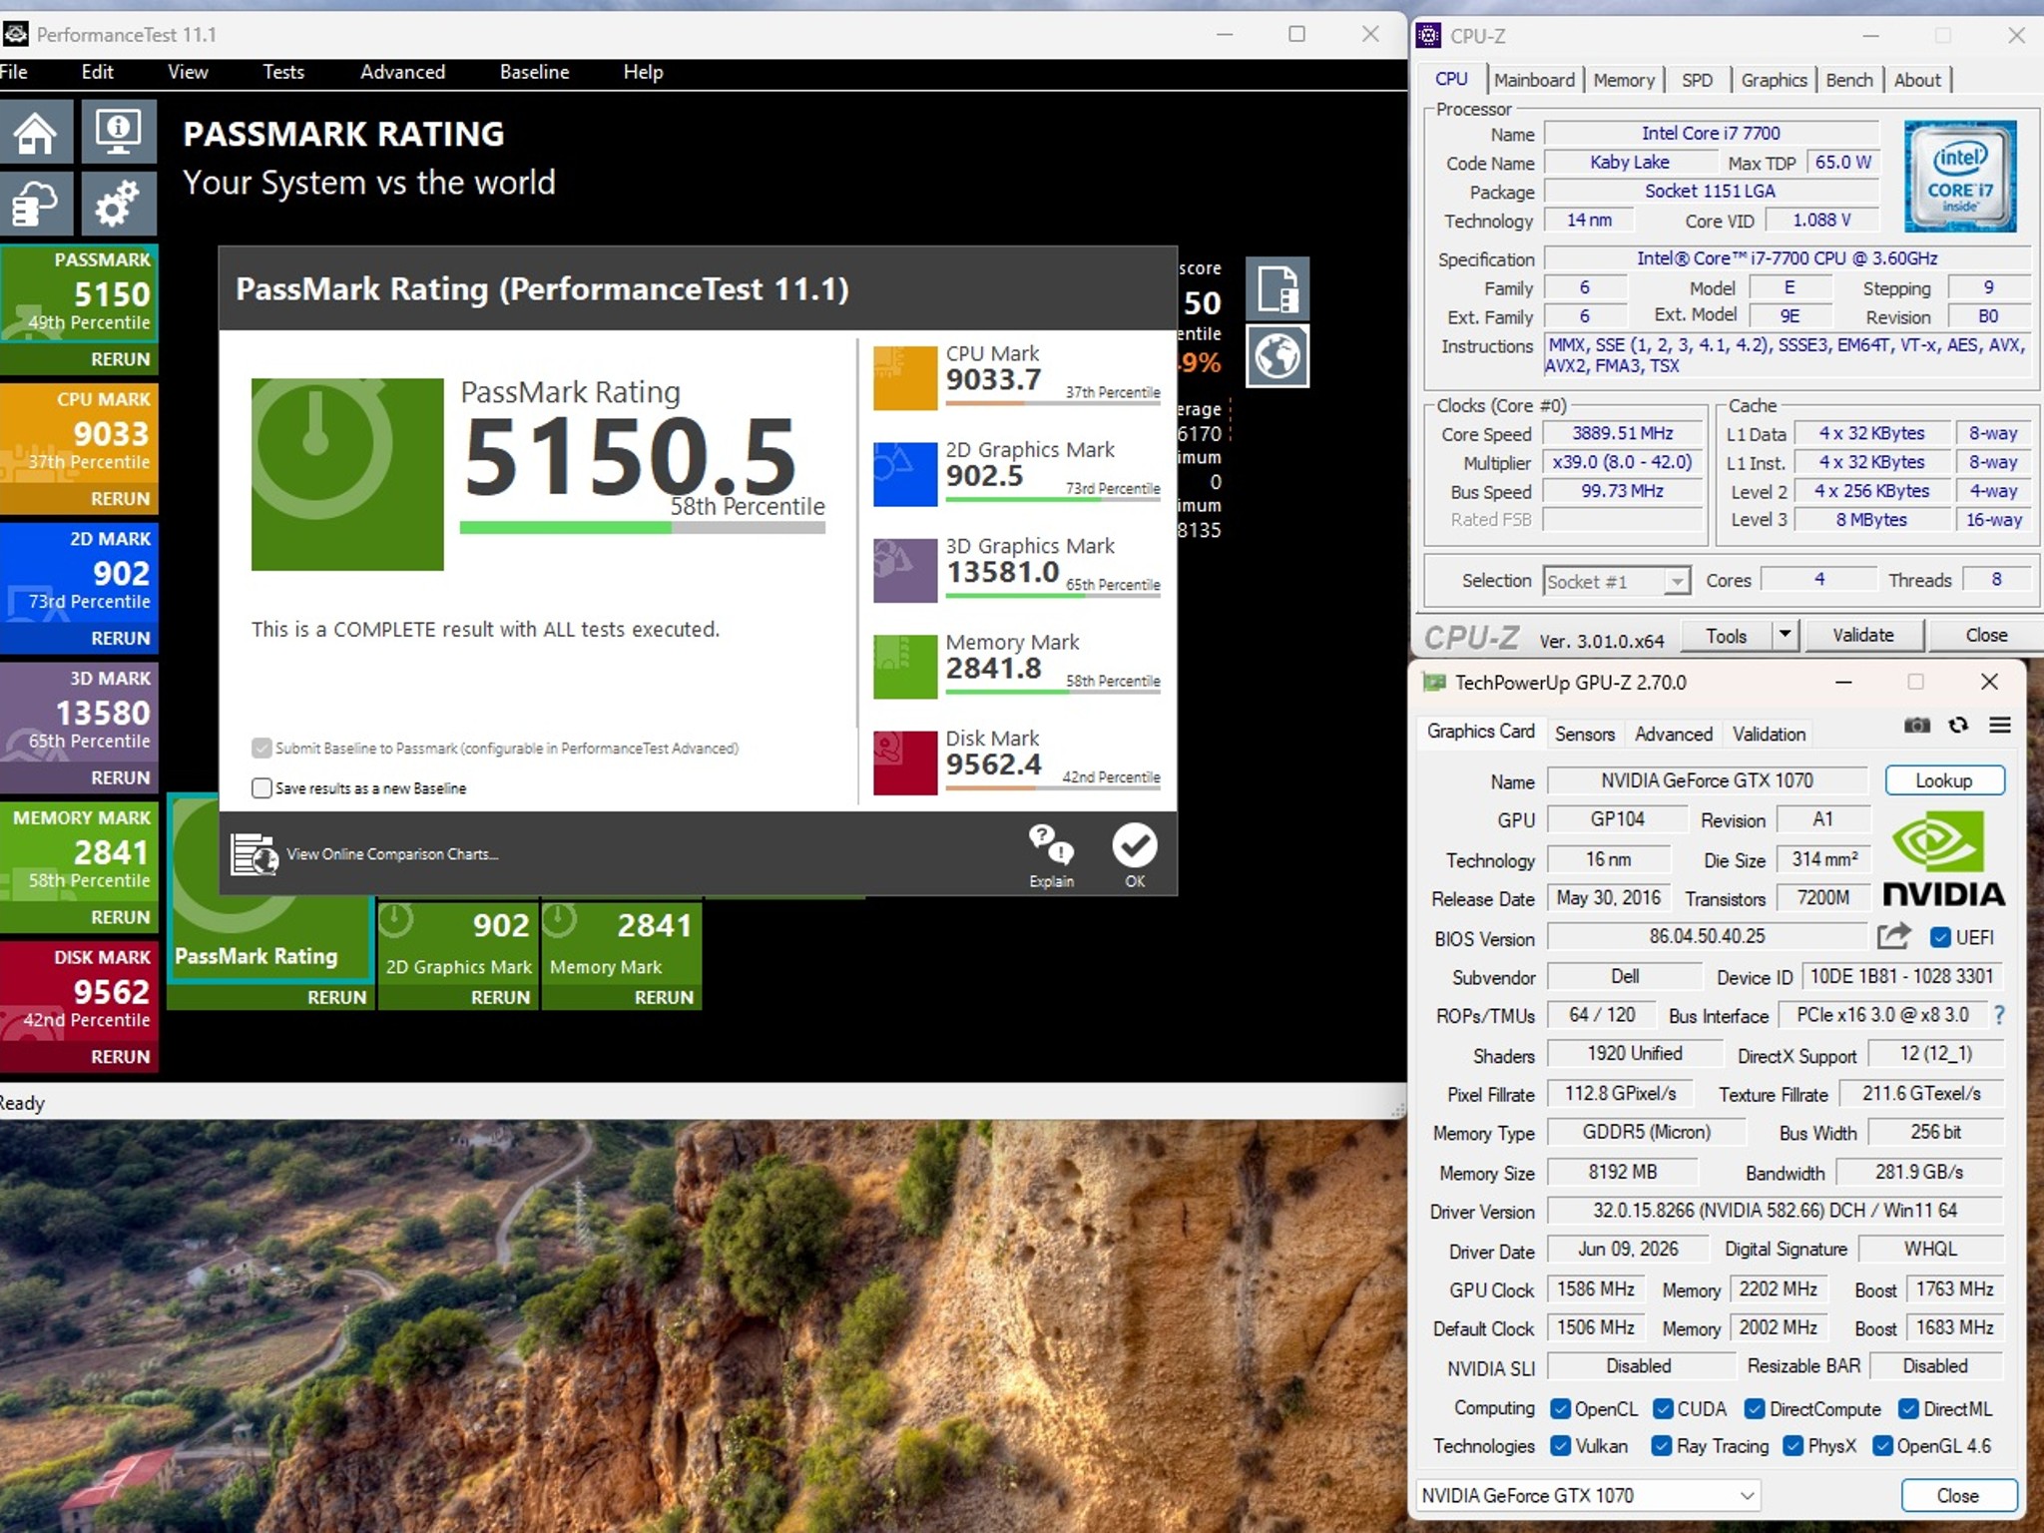
Task: Click the purple 3D Graphics Mark icon
Action: (905, 571)
